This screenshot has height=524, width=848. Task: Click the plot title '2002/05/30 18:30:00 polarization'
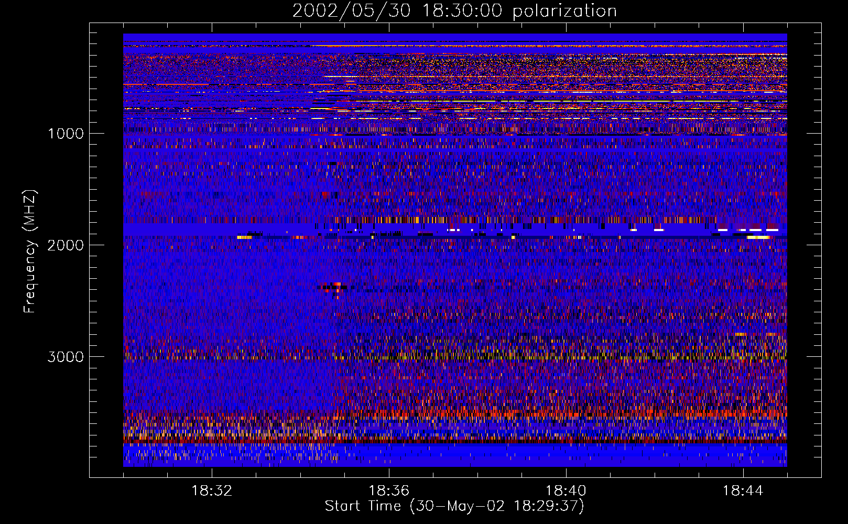[x=454, y=10]
